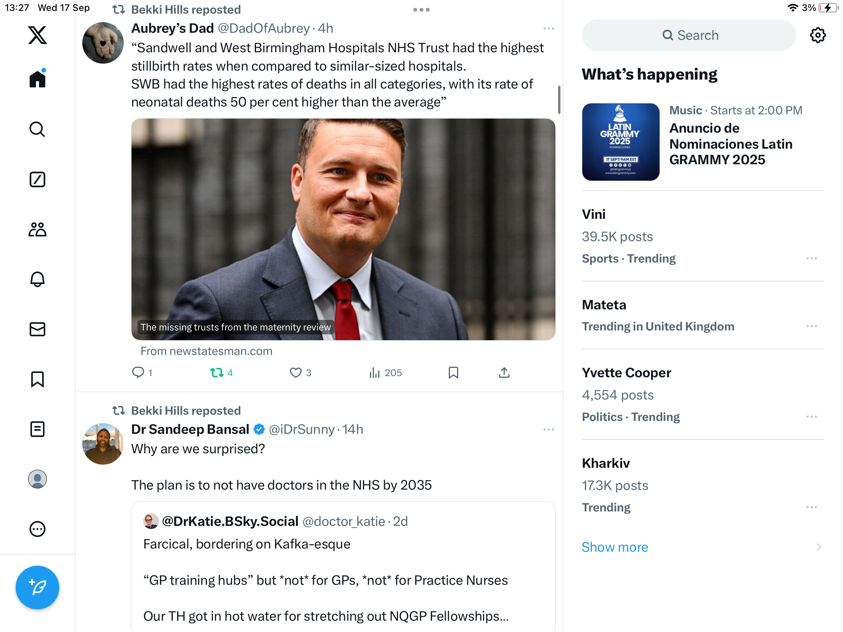Click Show more trends link
The image size is (843, 632).
615,547
